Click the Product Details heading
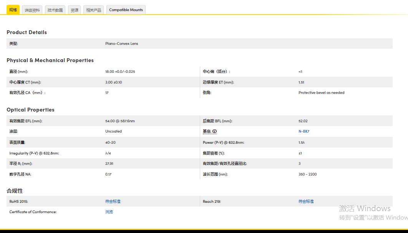The width and height of the screenshot is (408, 233). click(27, 33)
